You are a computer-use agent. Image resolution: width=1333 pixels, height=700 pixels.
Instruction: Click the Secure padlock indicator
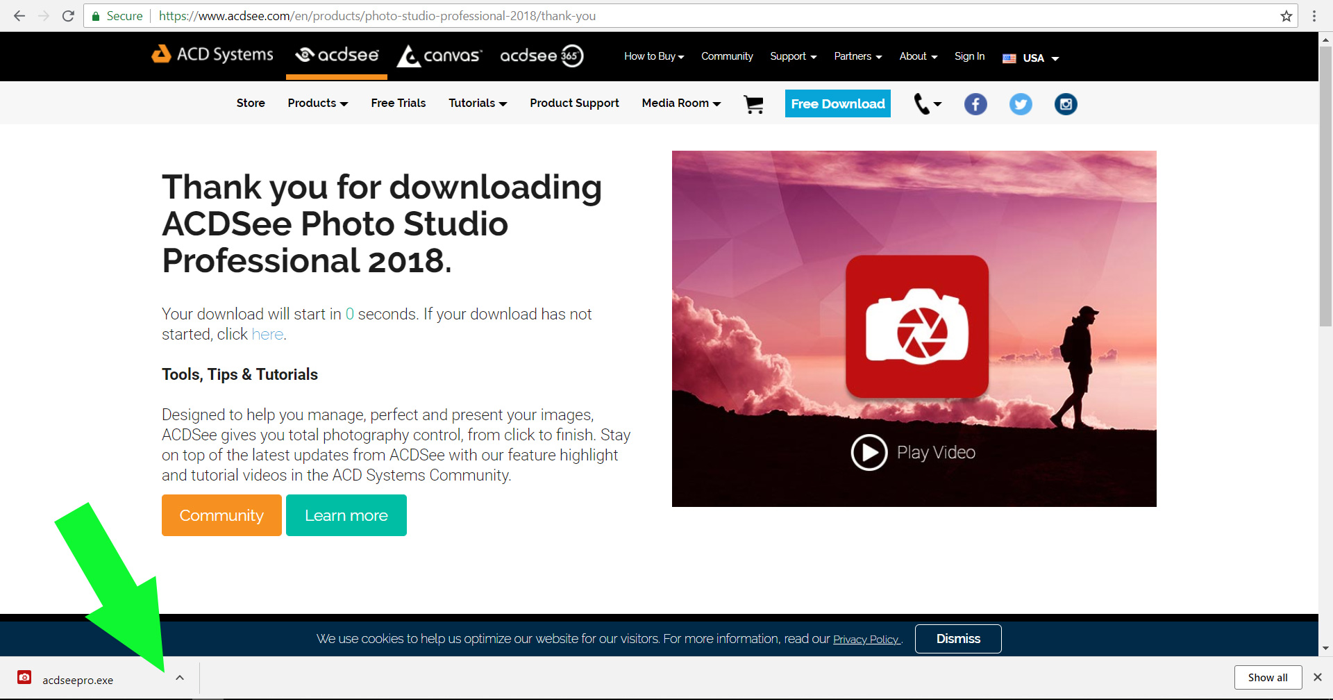click(x=117, y=16)
